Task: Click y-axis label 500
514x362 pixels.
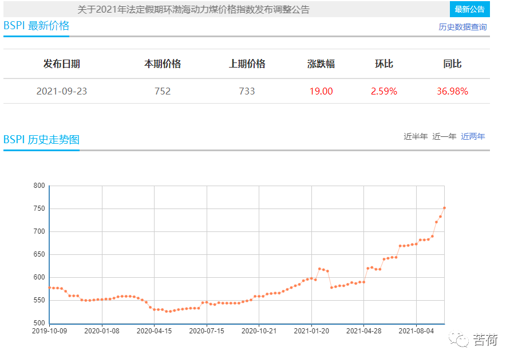Action: (x=39, y=323)
